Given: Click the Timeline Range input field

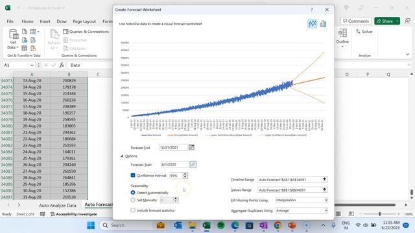Looking at the screenshot, I should [289, 180].
